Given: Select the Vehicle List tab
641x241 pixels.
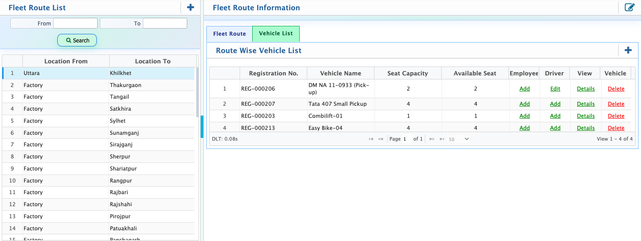Looking at the screenshot, I should click(x=276, y=33).
